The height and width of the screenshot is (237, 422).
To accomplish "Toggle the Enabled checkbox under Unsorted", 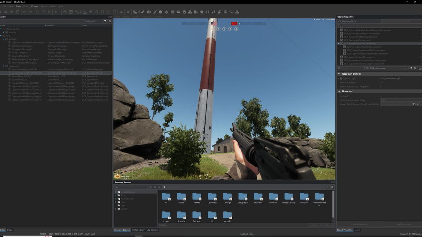I will 381,96.
